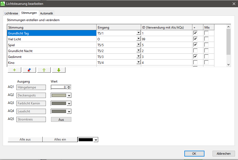Viewport: 238px width, 160px height.
Task: Check the plus checkbox for Grundlicht Nacht
Action: click(195, 51)
